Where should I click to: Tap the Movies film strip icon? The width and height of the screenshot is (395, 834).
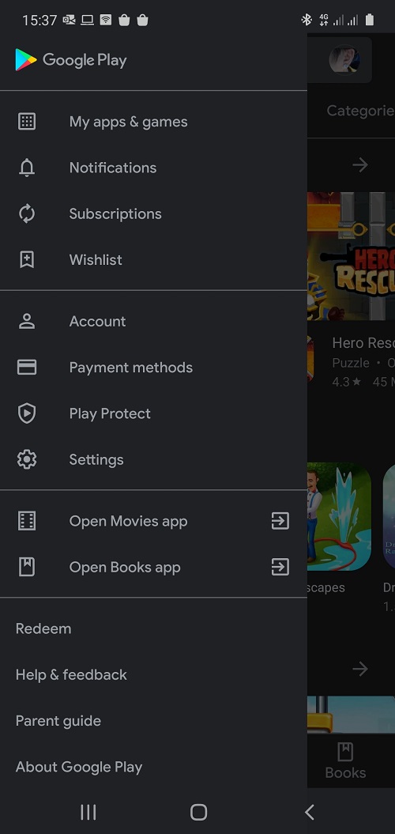[x=27, y=521]
